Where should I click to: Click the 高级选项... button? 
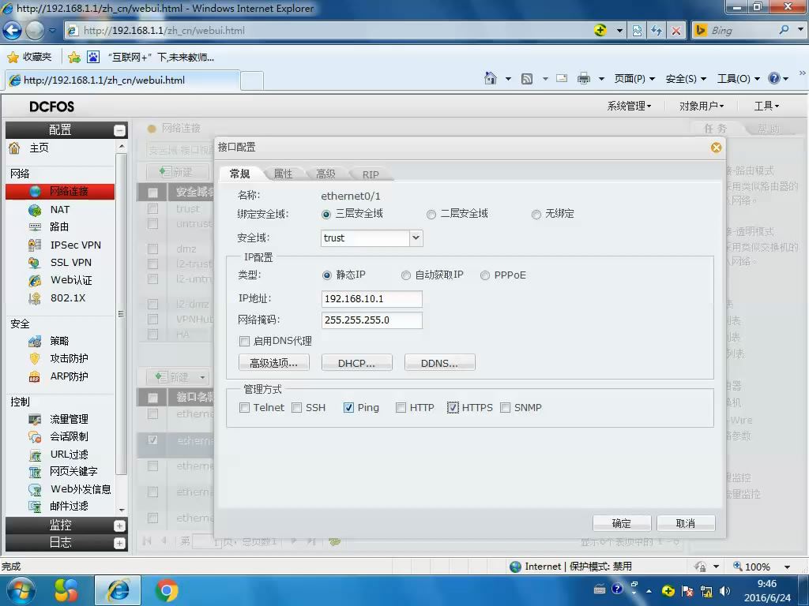(274, 363)
